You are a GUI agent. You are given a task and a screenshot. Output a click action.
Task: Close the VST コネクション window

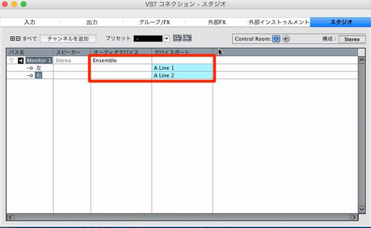click(5, 4)
